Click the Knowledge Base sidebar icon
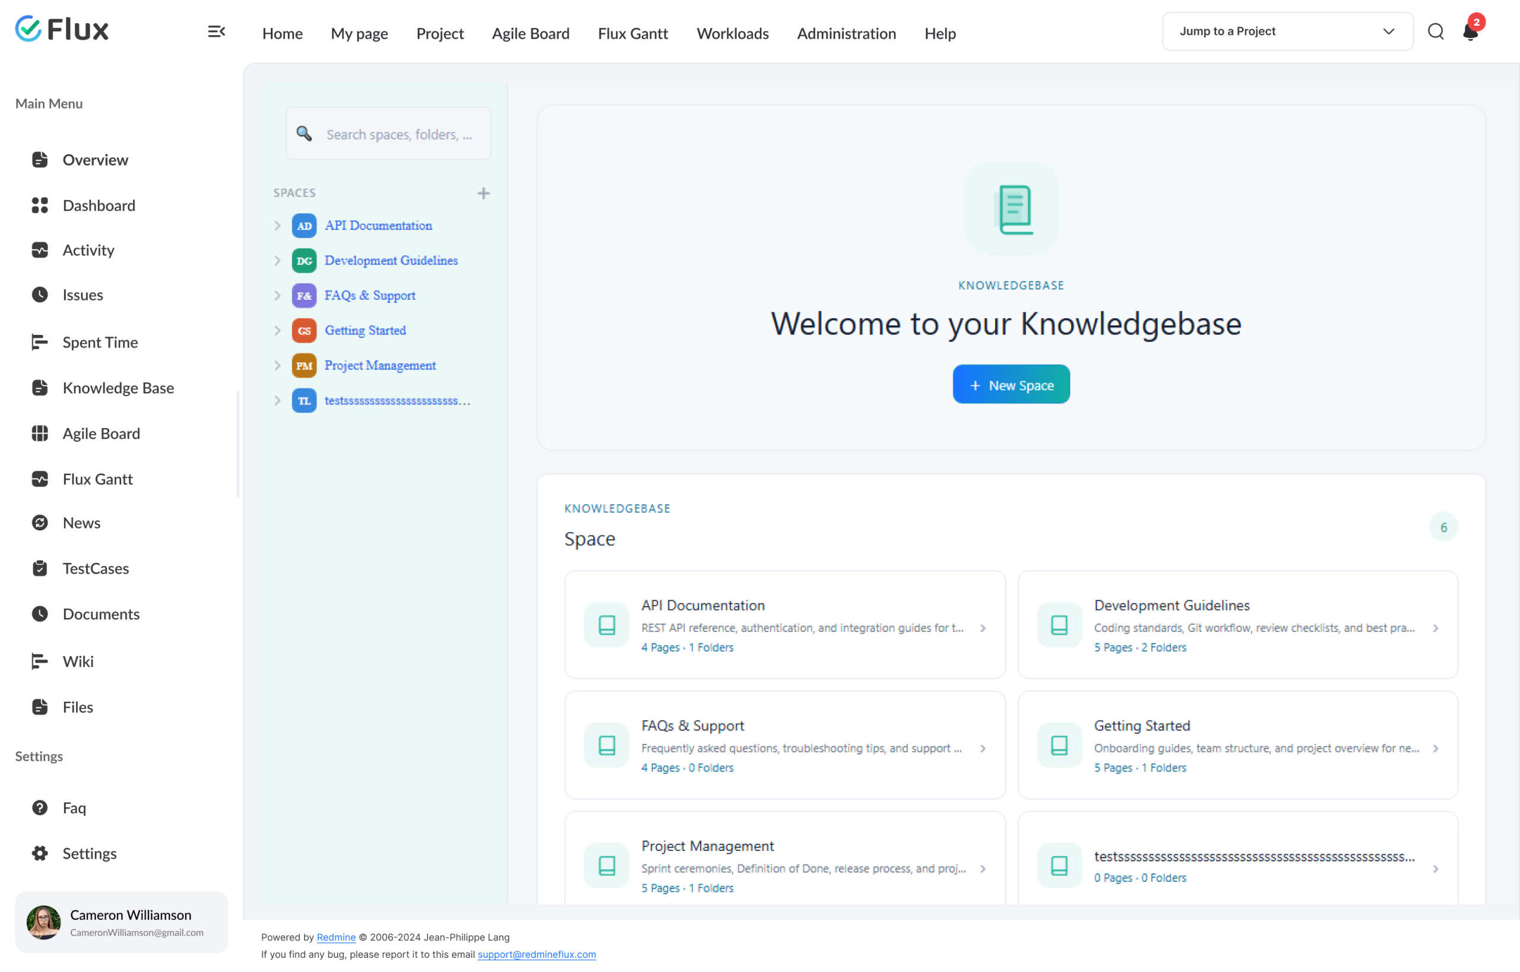The width and height of the screenshot is (1520, 972). tap(40, 388)
